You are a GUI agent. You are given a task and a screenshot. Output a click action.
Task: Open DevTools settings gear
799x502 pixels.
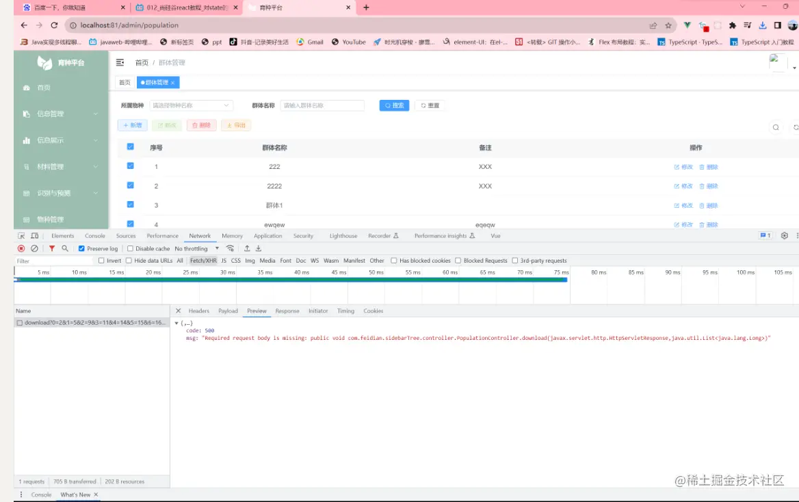tap(784, 235)
